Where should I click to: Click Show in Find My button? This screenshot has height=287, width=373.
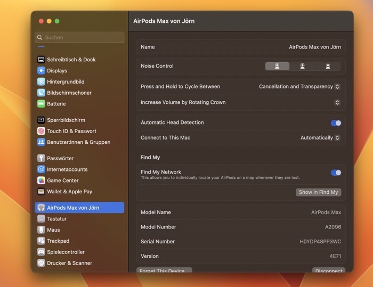tap(318, 192)
